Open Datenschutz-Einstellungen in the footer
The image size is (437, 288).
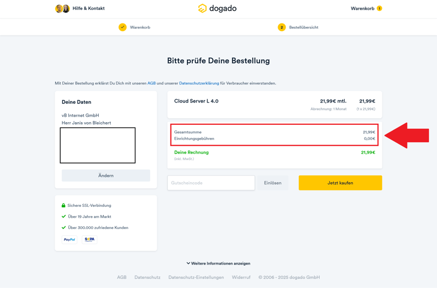(196, 277)
